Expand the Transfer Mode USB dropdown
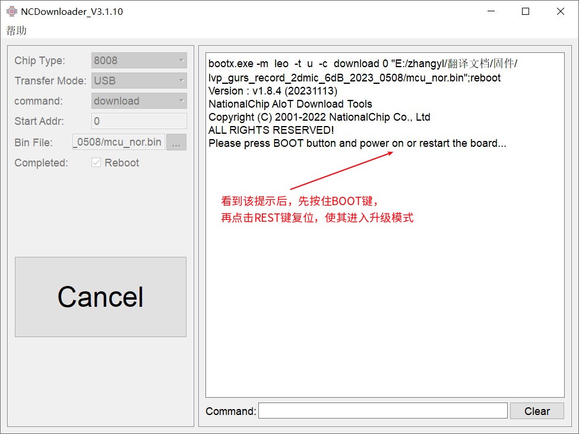 tap(139, 81)
